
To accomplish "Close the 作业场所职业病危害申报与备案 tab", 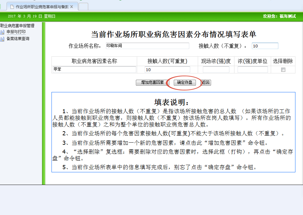I will [72, 7].
